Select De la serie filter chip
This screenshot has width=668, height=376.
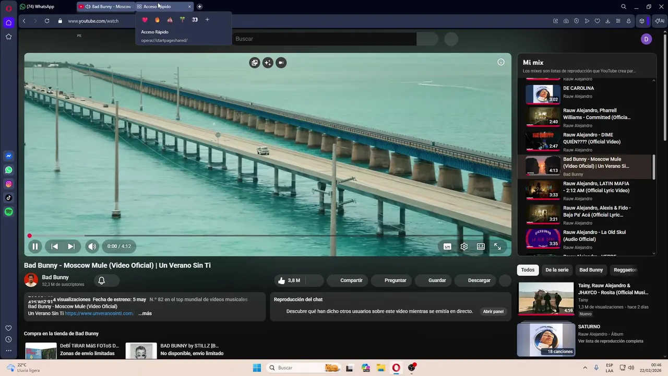557,270
